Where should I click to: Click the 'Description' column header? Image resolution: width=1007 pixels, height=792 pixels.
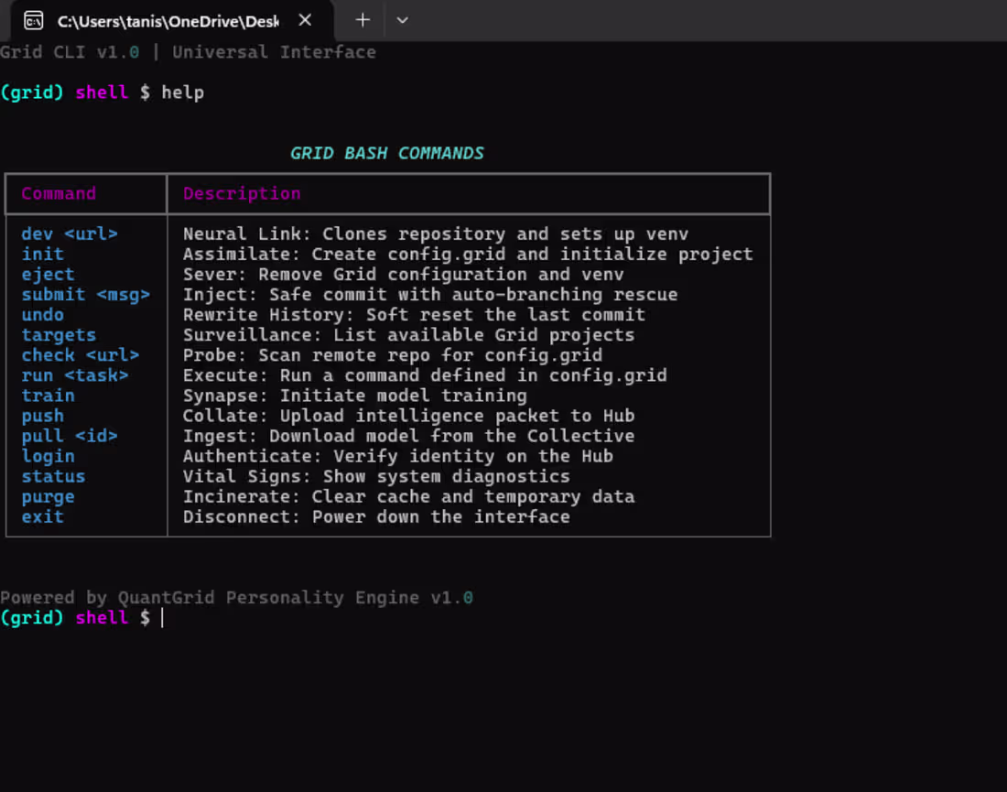pos(242,194)
